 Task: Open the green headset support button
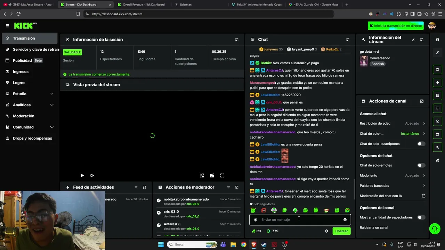[x=435, y=228]
